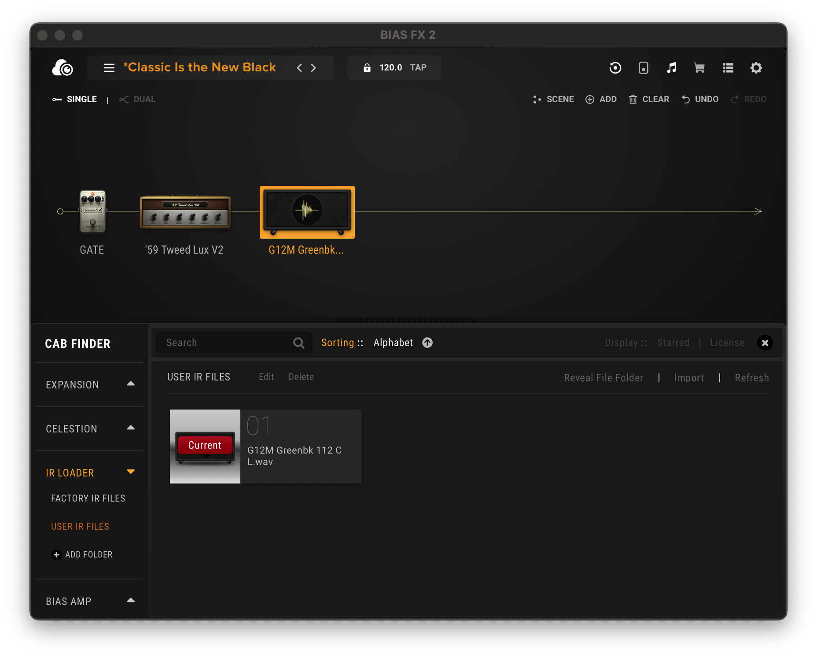Toggle Starred display filter
This screenshot has width=817, height=657.
(673, 343)
